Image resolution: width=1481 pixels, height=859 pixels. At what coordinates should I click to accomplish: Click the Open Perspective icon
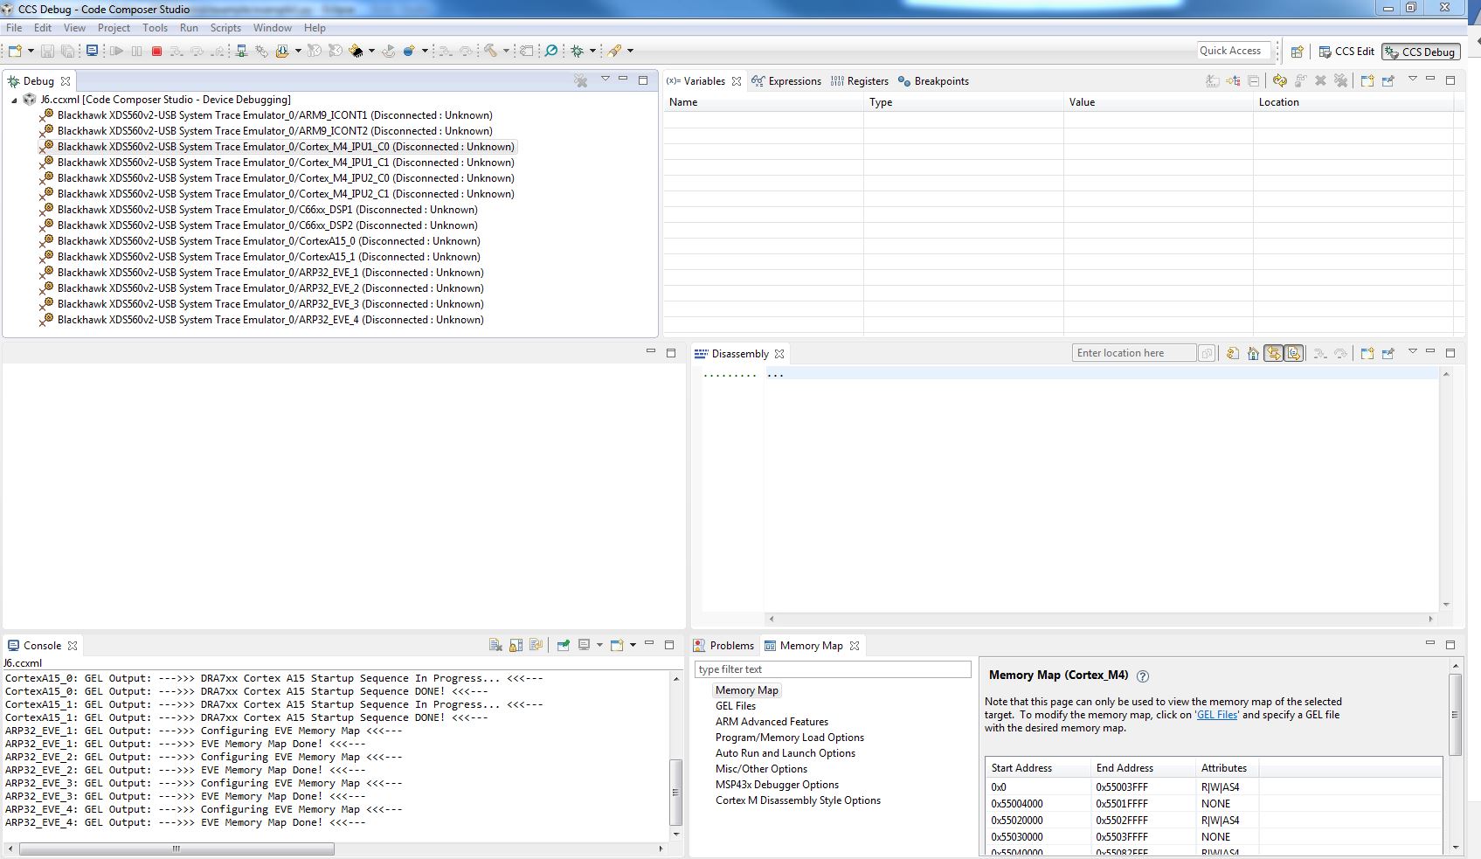click(1298, 52)
